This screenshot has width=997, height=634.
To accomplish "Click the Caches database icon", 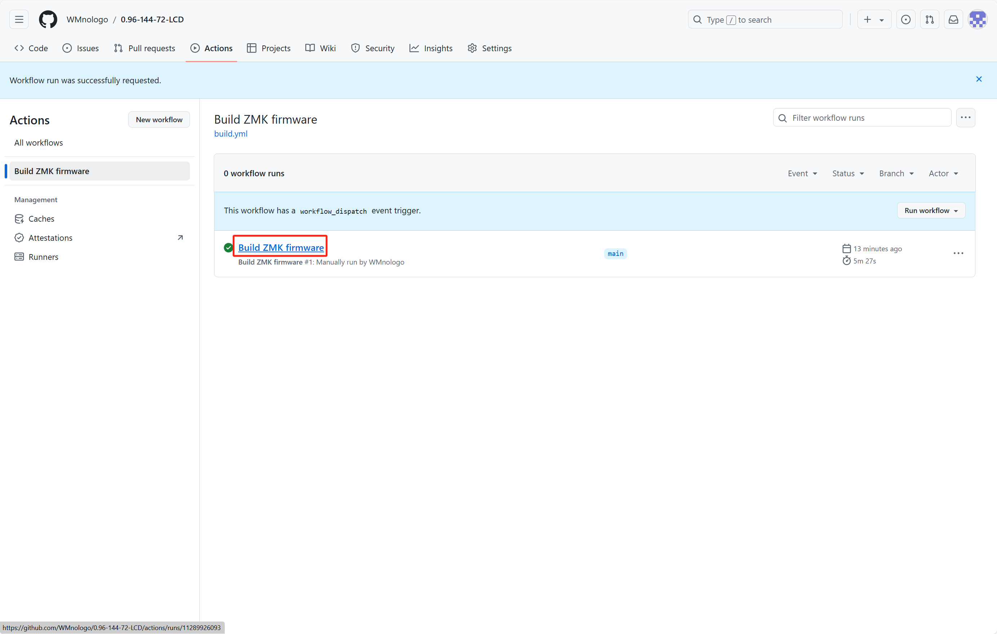I will 19,219.
